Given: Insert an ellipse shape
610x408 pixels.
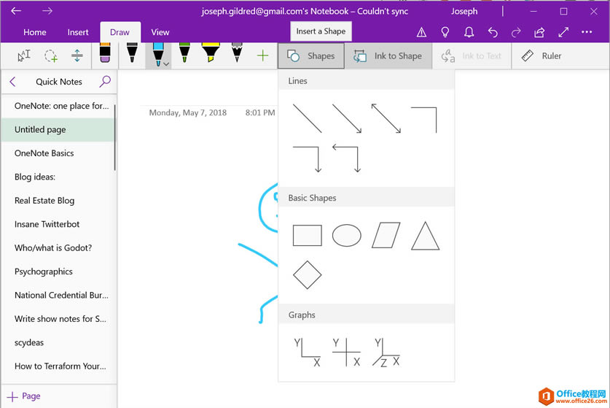Looking at the screenshot, I should tap(347, 235).
